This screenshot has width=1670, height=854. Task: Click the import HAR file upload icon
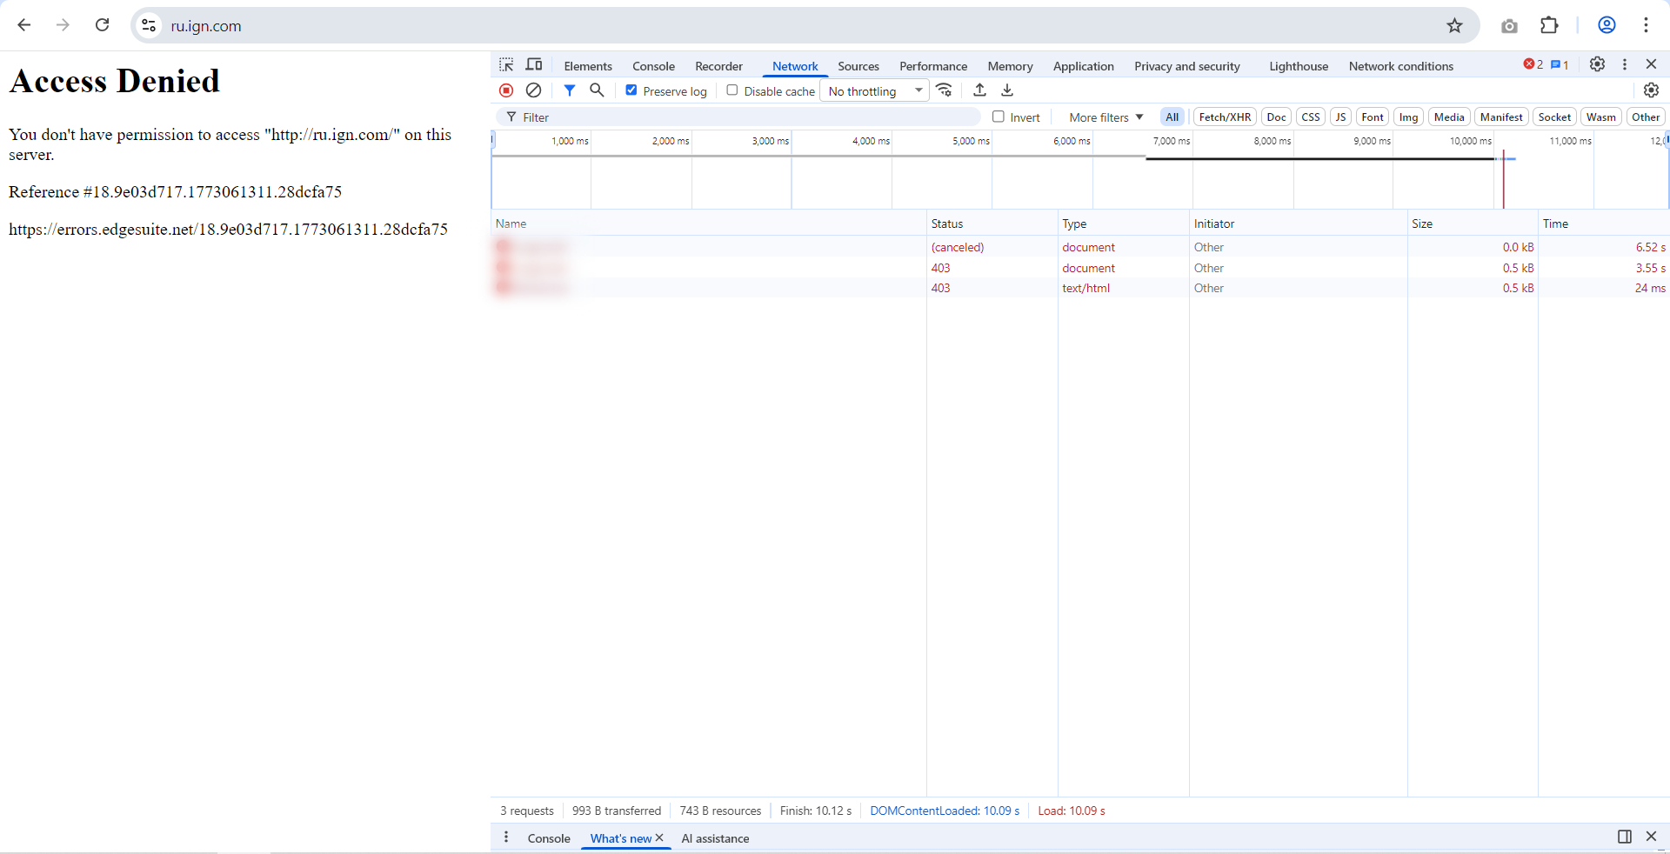(979, 90)
